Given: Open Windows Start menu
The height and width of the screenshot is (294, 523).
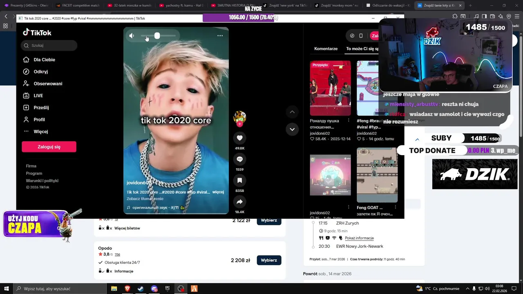Looking at the screenshot, I should pyautogui.click(x=6, y=289).
